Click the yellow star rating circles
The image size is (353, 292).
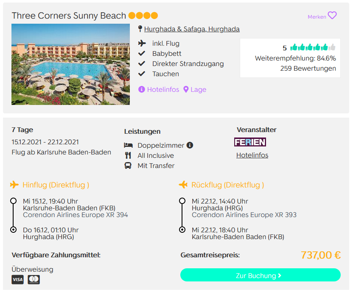click(143, 16)
